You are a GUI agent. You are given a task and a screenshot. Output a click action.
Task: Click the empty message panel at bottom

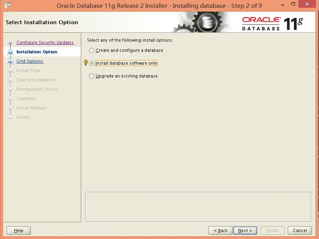[x=198, y=207]
